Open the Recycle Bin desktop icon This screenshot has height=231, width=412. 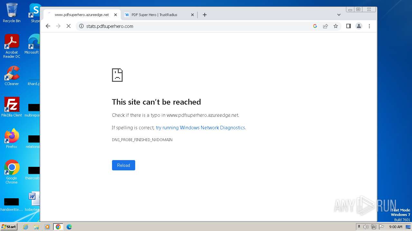[12, 13]
